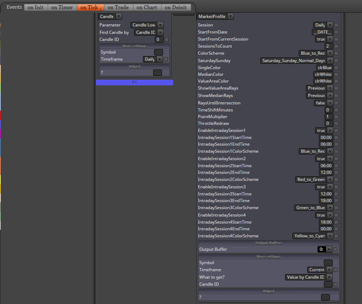
Task: Click the Adjust field in MarketProfile block
Action: click(325, 297)
